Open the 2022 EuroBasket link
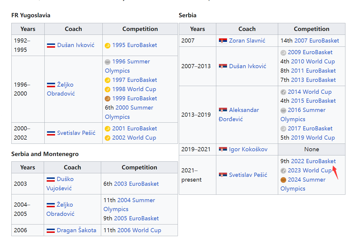Viewport: 346px width, 237px height. tap(313, 161)
